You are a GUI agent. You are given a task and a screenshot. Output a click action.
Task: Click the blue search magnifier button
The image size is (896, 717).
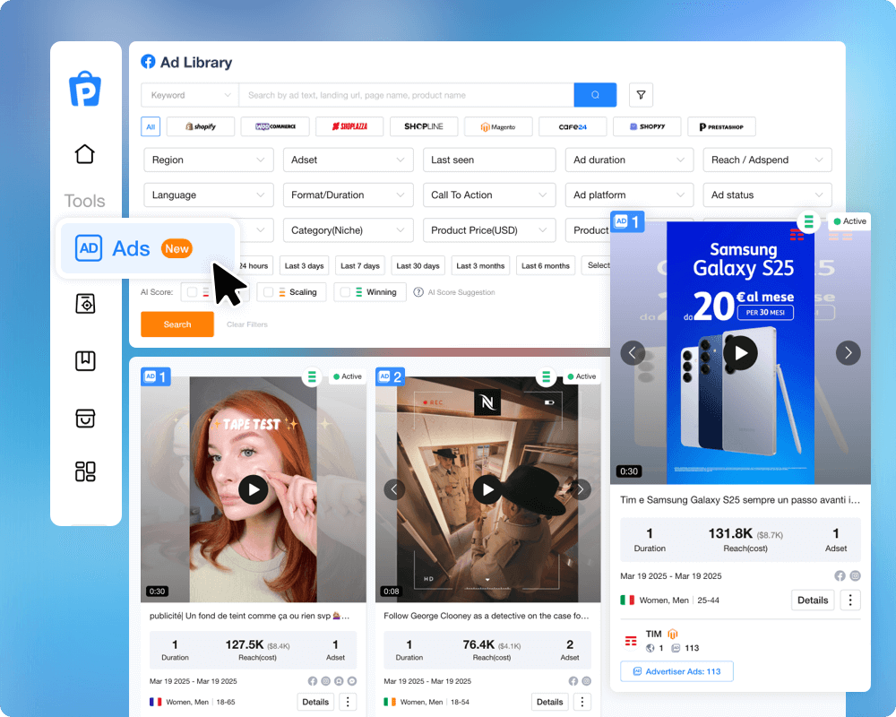[x=595, y=95]
